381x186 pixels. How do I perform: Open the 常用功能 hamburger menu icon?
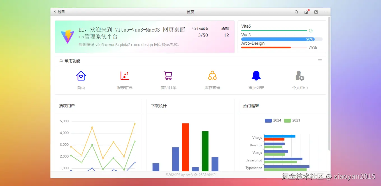click(x=320, y=61)
